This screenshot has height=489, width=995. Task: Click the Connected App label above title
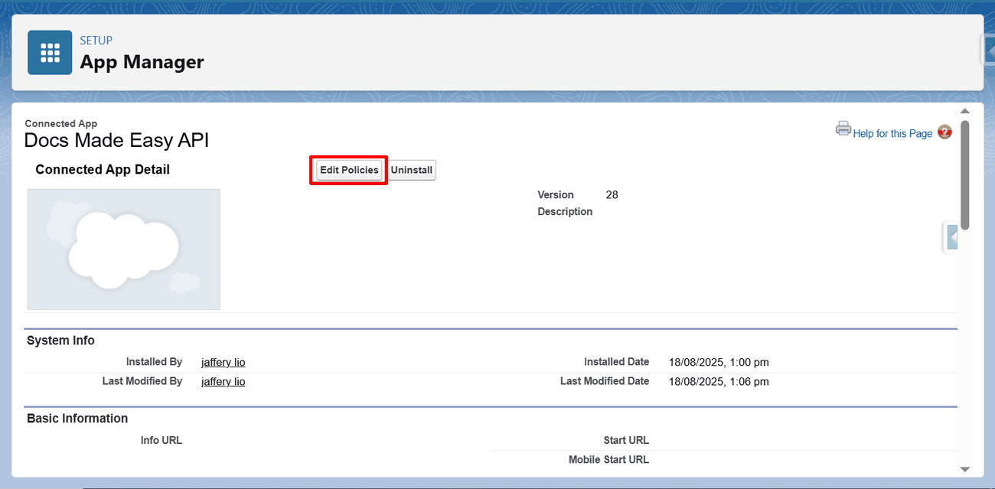click(61, 123)
